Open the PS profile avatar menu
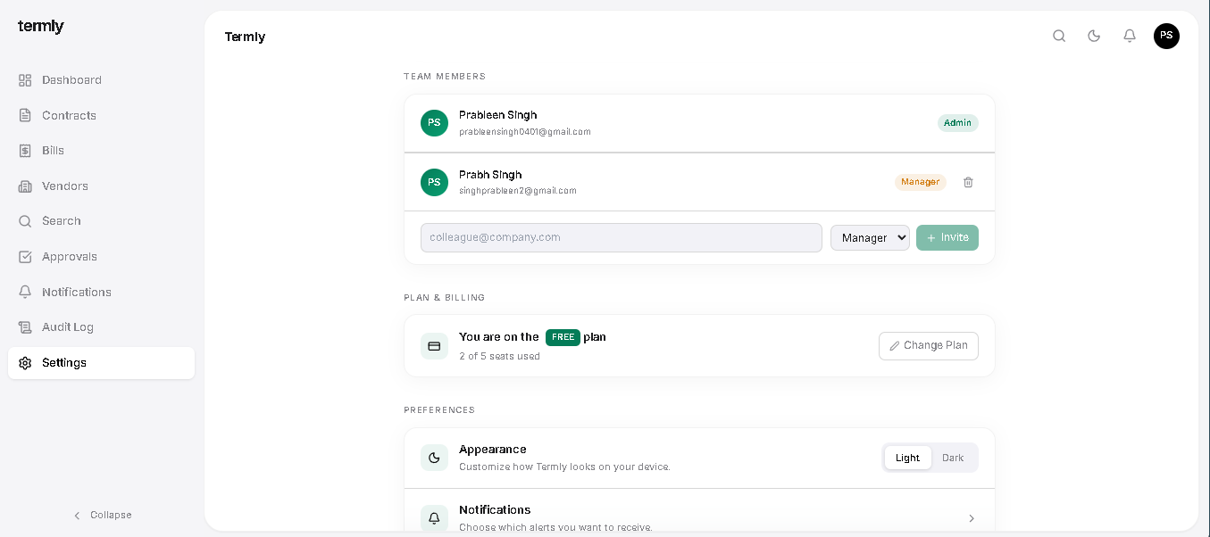 [1166, 36]
